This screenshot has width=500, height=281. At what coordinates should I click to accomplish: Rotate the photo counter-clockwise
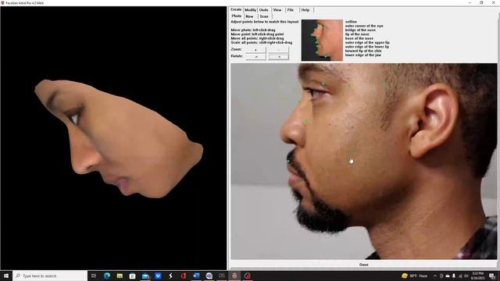[x=255, y=57]
